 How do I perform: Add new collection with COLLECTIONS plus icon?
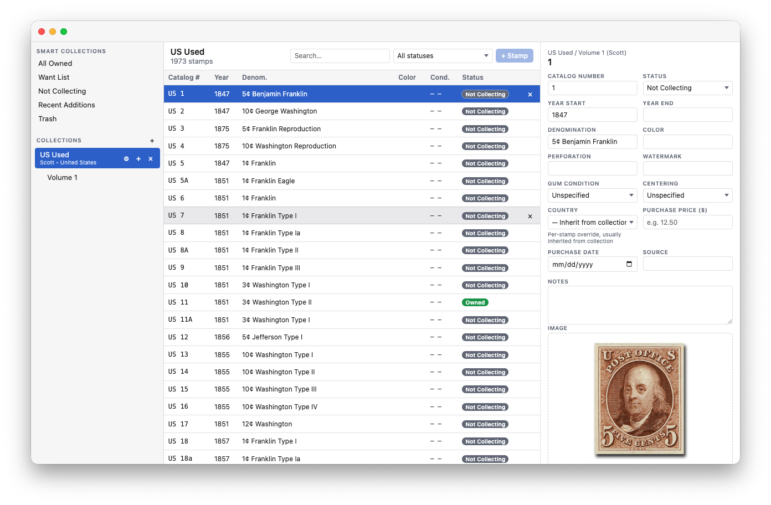coord(152,141)
